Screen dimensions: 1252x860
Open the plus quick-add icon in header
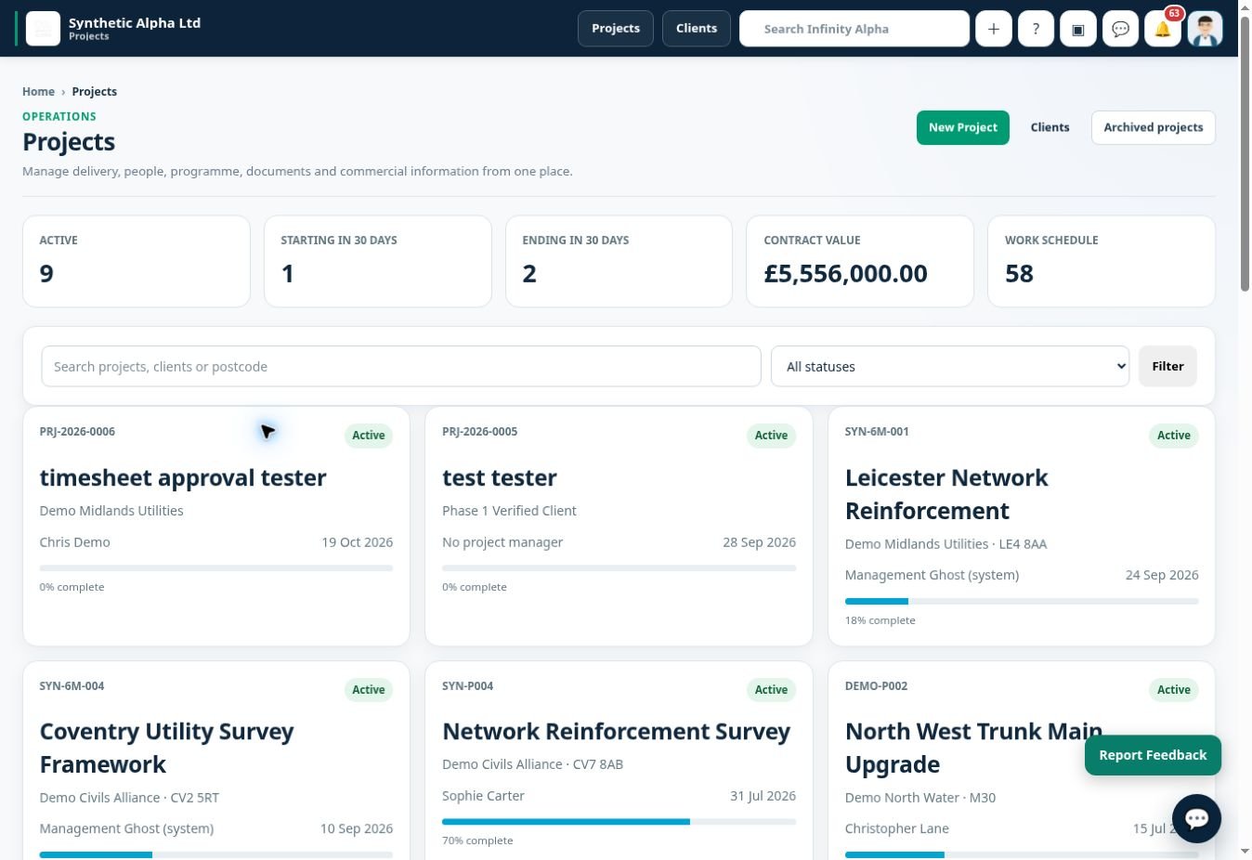993,29
